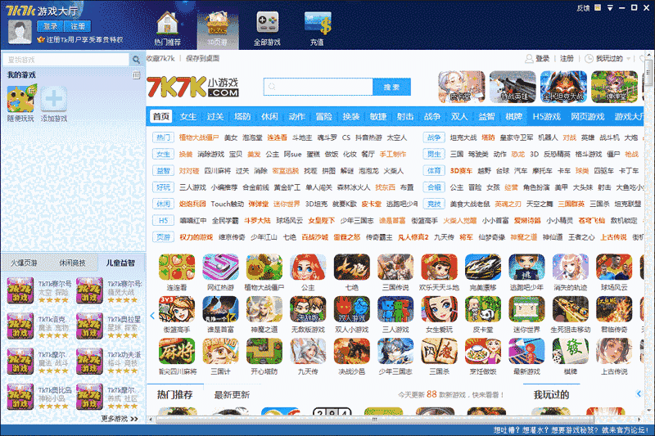Viewport: 655px width, 436px height.
Task: Launch the 随便玩玩 game icon
Action: (x=20, y=98)
